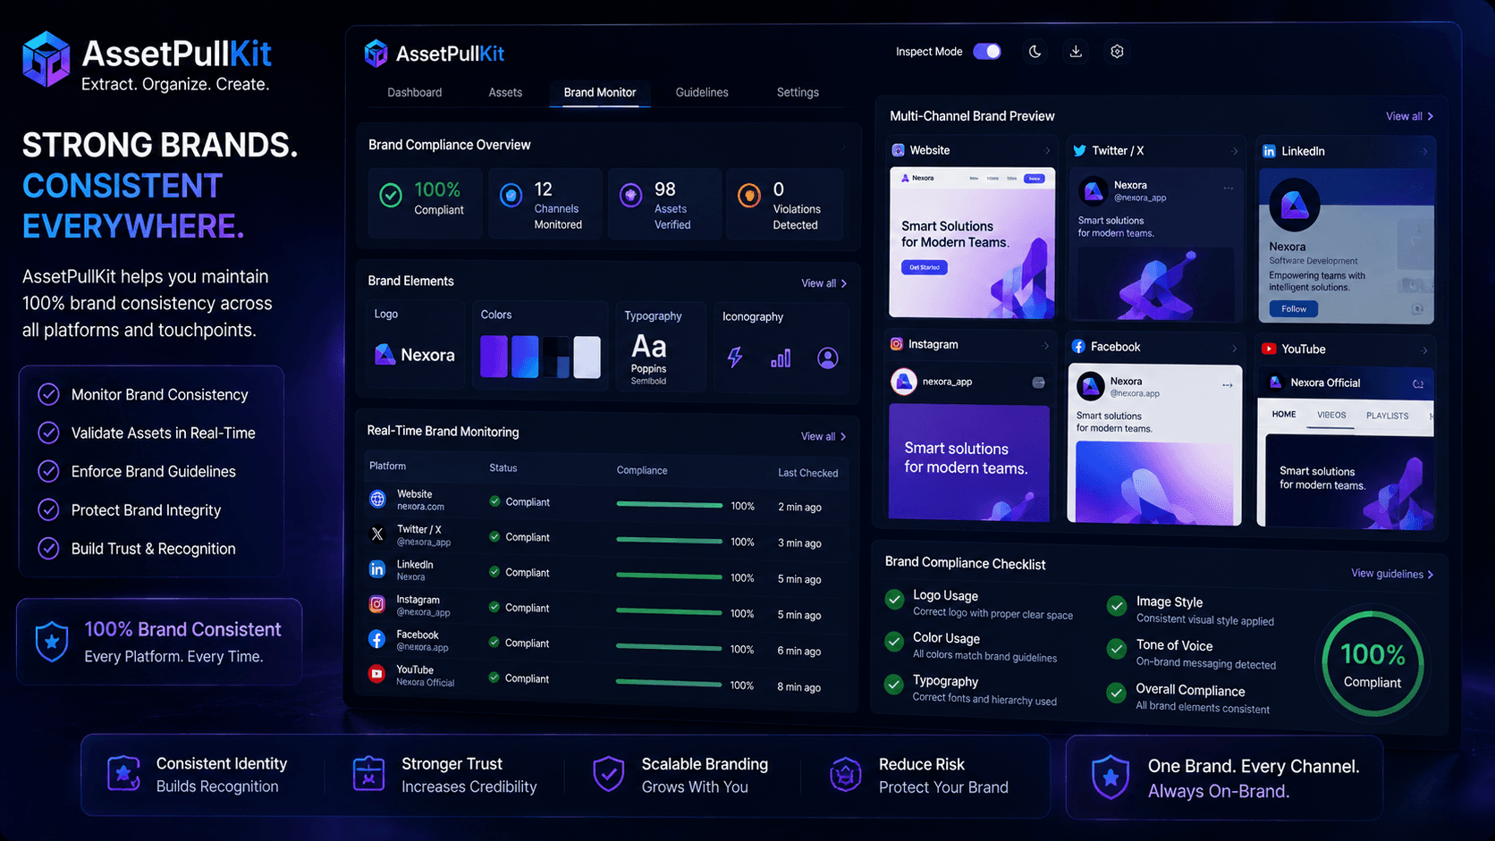Click the Website globe icon in monitoring table
Viewport: 1495px width, 841px height.
point(377,500)
